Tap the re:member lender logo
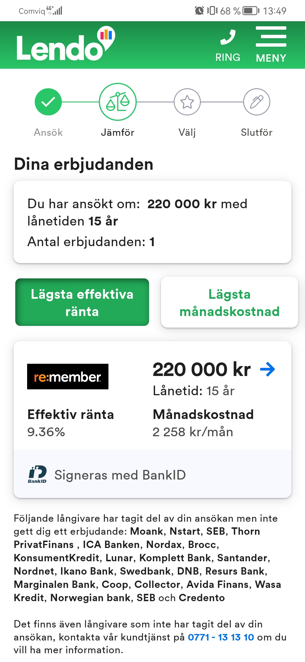Screen dimensions: 305x662 (x=68, y=377)
